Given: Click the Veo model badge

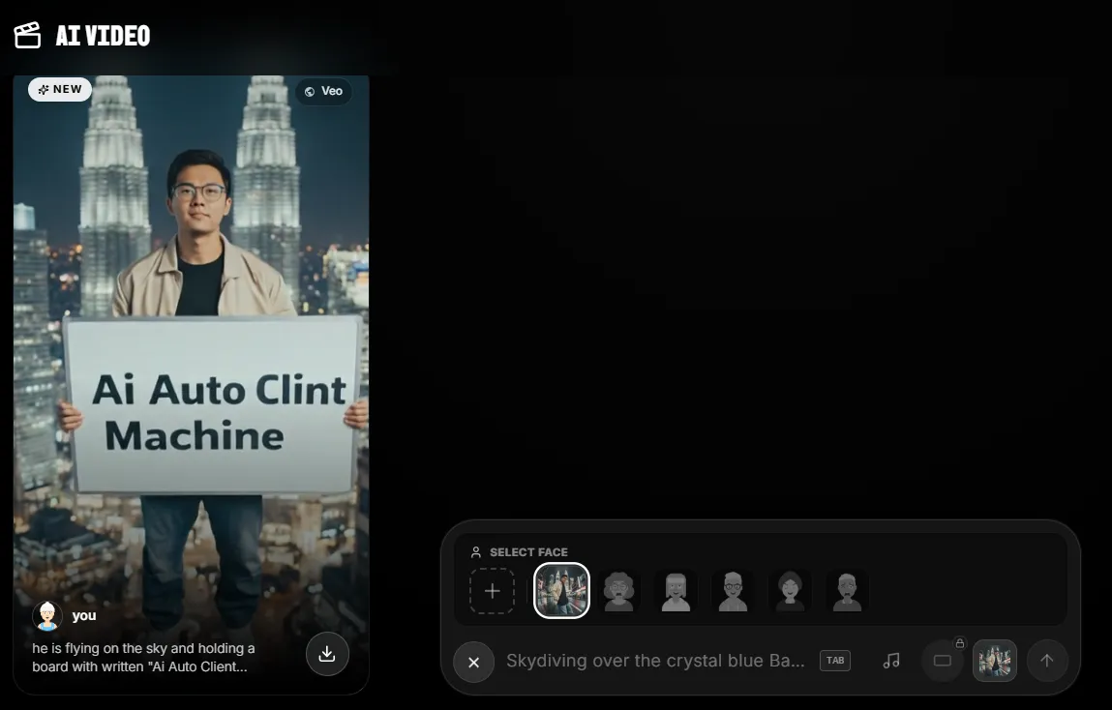Looking at the screenshot, I should (x=323, y=91).
